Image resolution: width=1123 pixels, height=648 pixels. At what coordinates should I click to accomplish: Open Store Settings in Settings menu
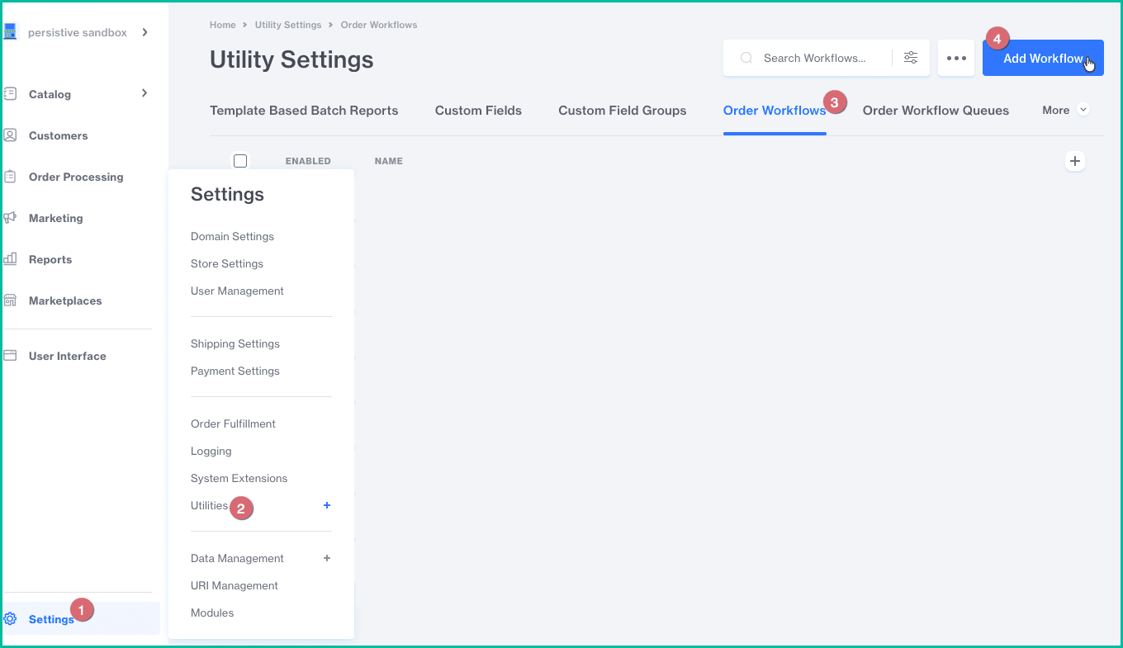tap(227, 263)
